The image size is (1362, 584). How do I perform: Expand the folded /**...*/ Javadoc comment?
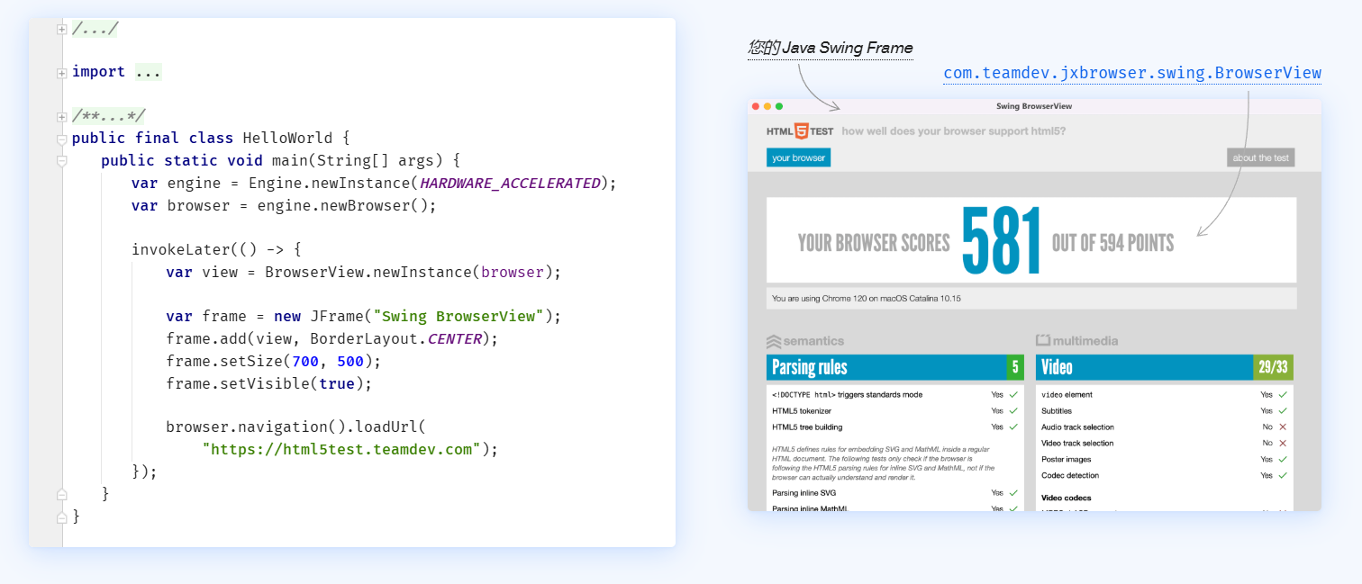[x=61, y=117]
